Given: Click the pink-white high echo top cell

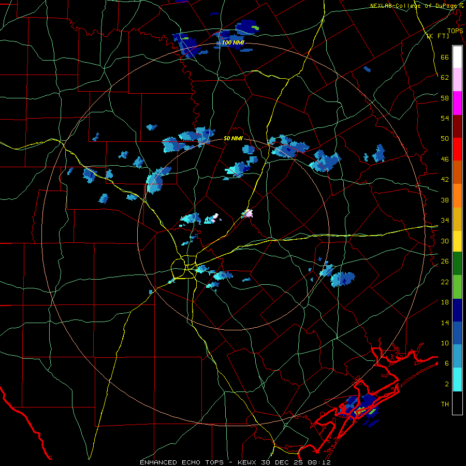Looking at the screenshot, I should coord(247,213).
